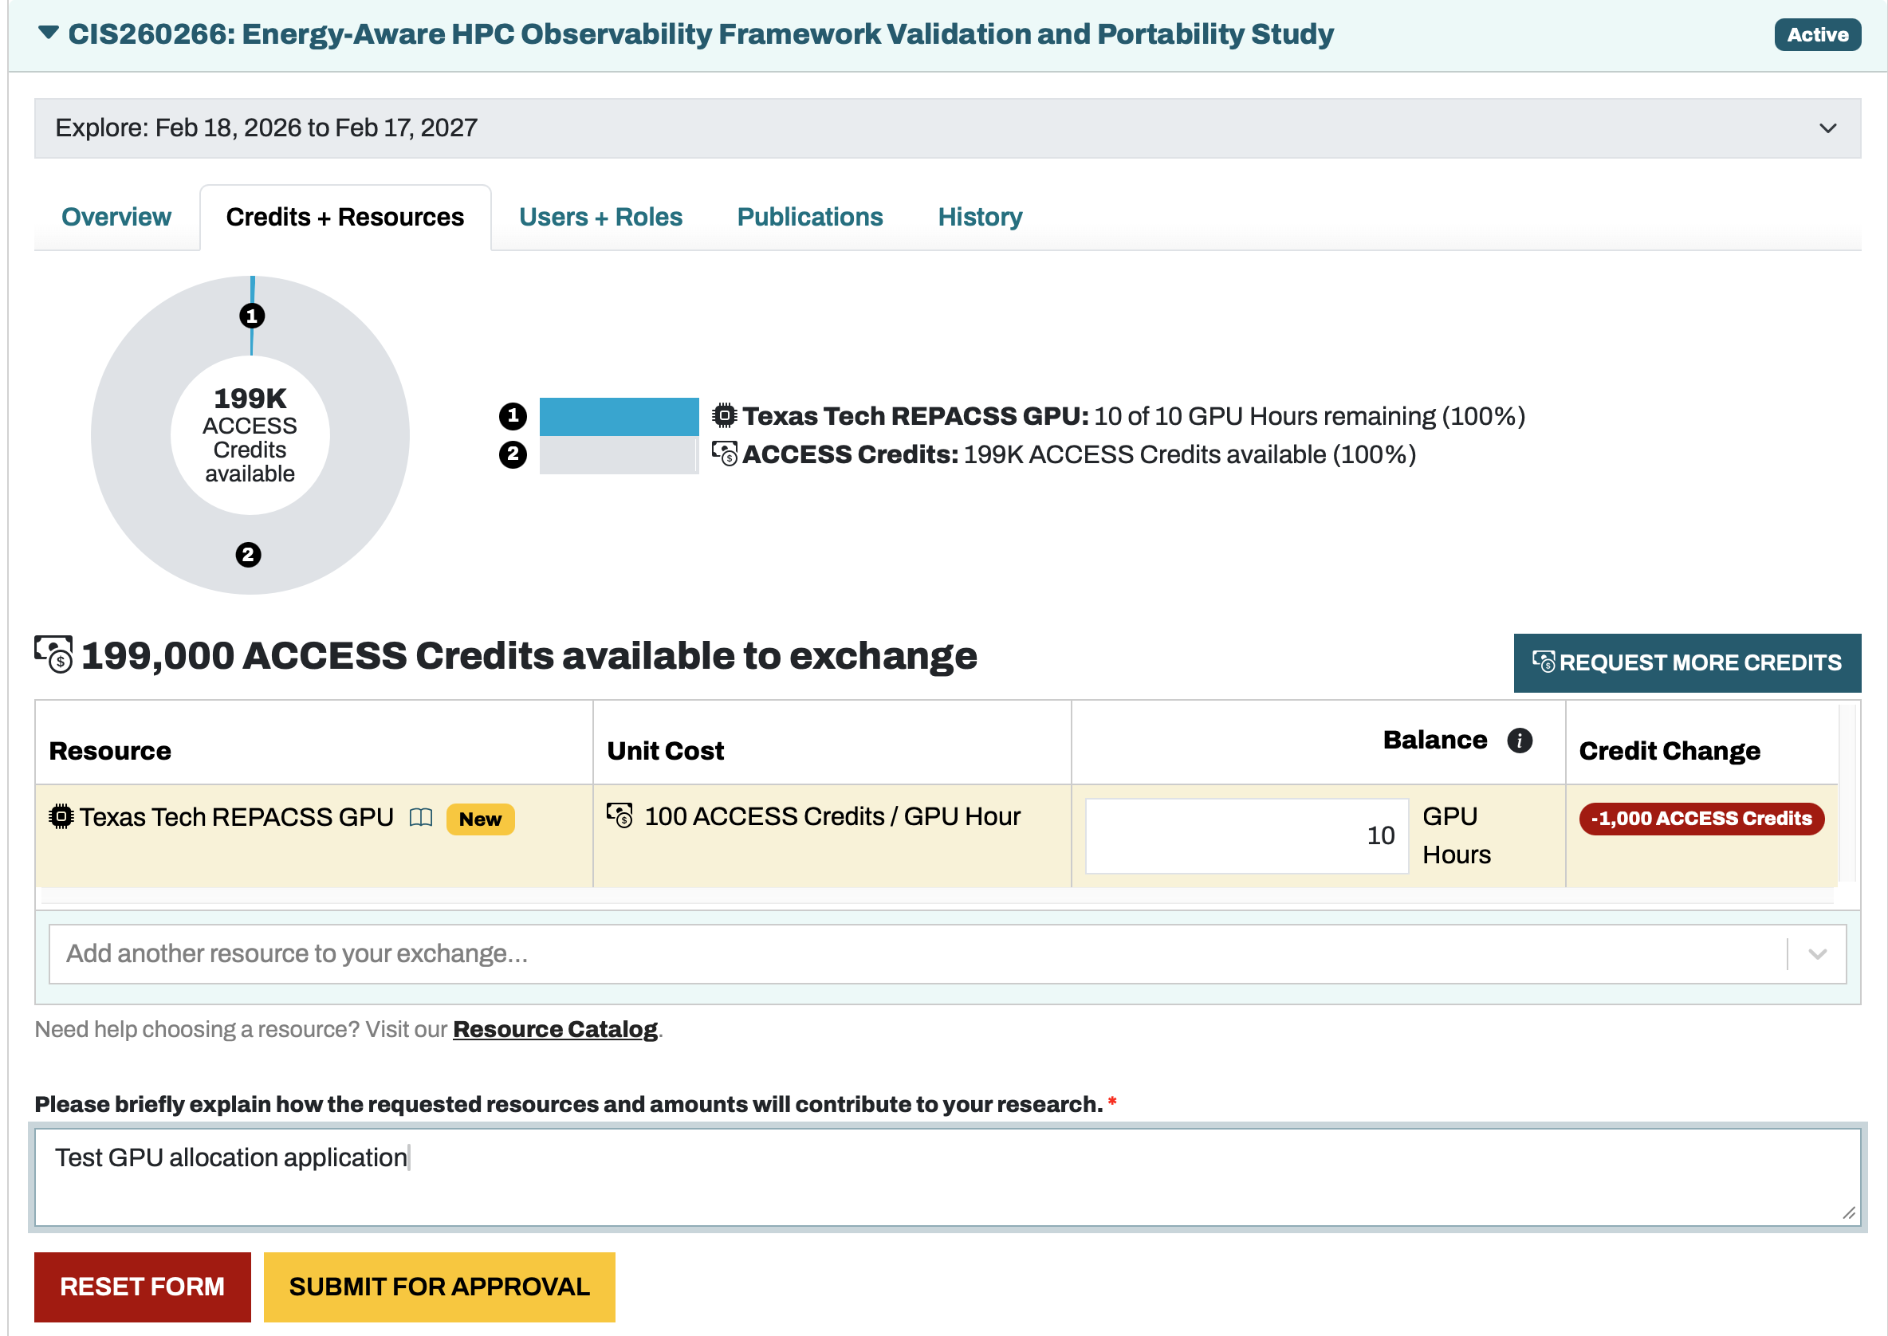Click the credits icon on Request More Credits button

click(x=1544, y=662)
